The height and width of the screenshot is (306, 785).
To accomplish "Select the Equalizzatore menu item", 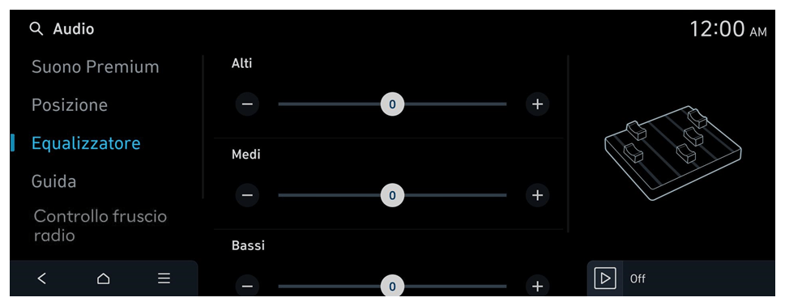I will [86, 143].
